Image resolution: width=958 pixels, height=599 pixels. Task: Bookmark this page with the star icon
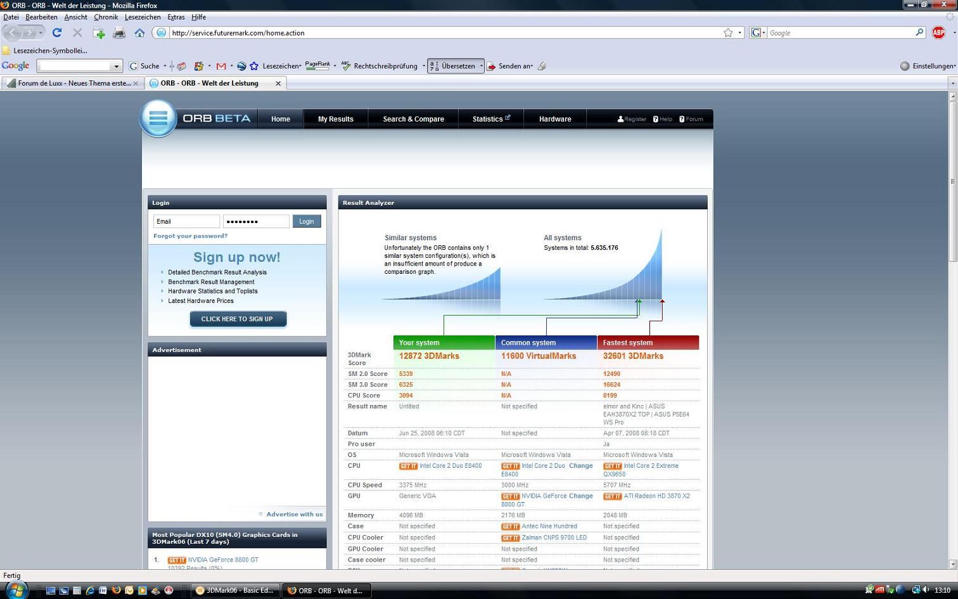[728, 33]
